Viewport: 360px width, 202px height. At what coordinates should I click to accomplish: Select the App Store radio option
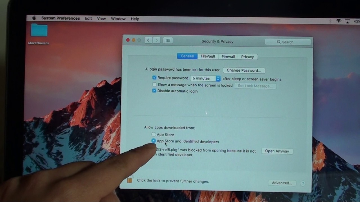[154, 135]
